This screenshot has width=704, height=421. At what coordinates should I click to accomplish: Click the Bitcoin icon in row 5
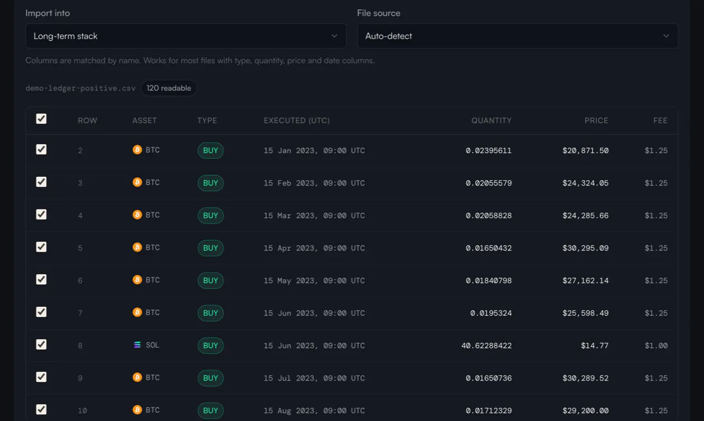coord(137,247)
